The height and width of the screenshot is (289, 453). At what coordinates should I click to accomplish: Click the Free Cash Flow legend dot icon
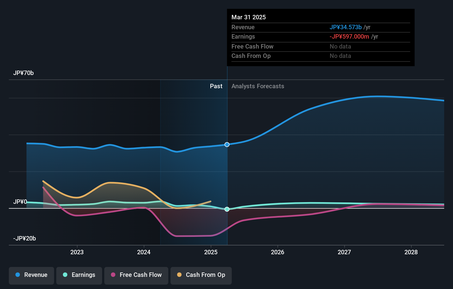point(113,275)
